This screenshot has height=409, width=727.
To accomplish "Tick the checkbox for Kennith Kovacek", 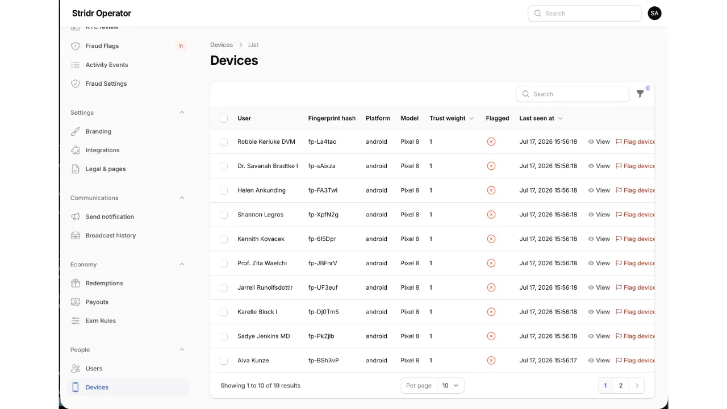I will [224, 239].
